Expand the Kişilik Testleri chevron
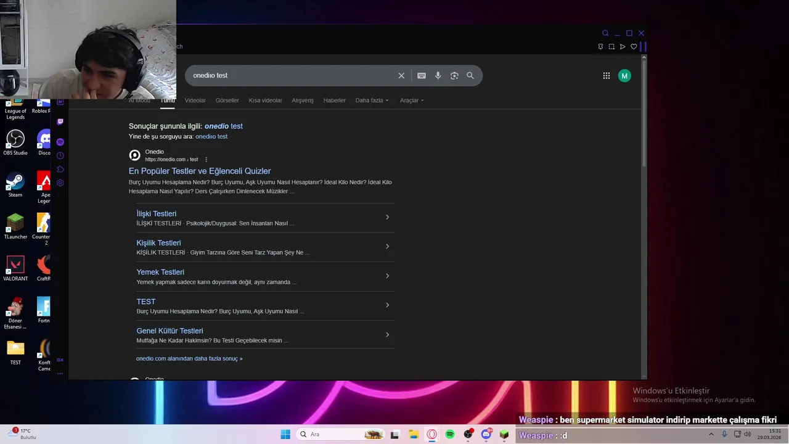The width and height of the screenshot is (789, 444). tap(387, 246)
